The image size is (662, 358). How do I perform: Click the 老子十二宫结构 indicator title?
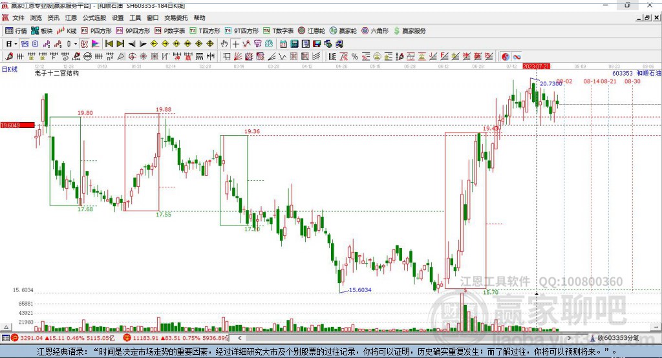click(57, 73)
